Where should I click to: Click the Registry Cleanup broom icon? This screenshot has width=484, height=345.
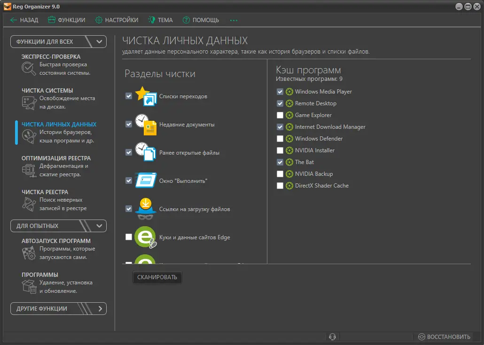(x=29, y=204)
